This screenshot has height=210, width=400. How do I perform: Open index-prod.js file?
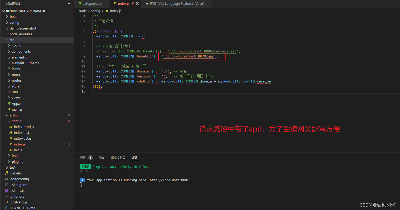coord(24,127)
